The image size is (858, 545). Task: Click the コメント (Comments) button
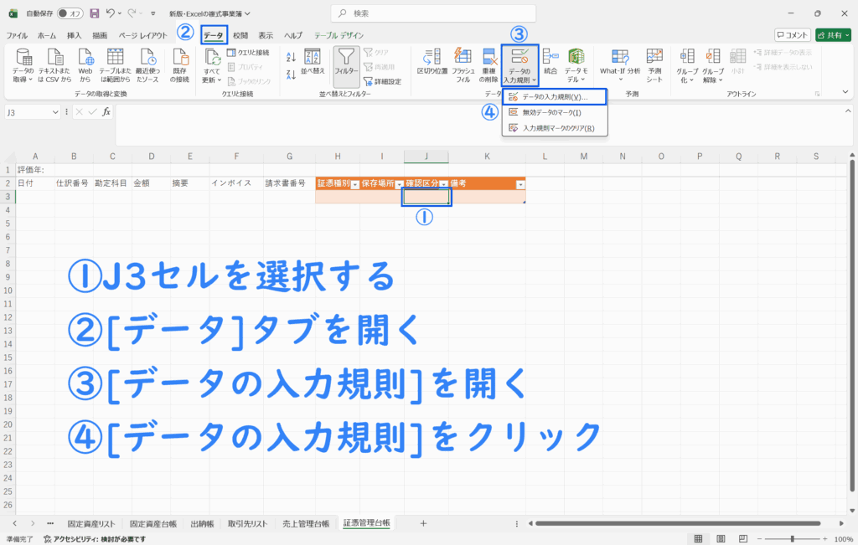[793, 35]
